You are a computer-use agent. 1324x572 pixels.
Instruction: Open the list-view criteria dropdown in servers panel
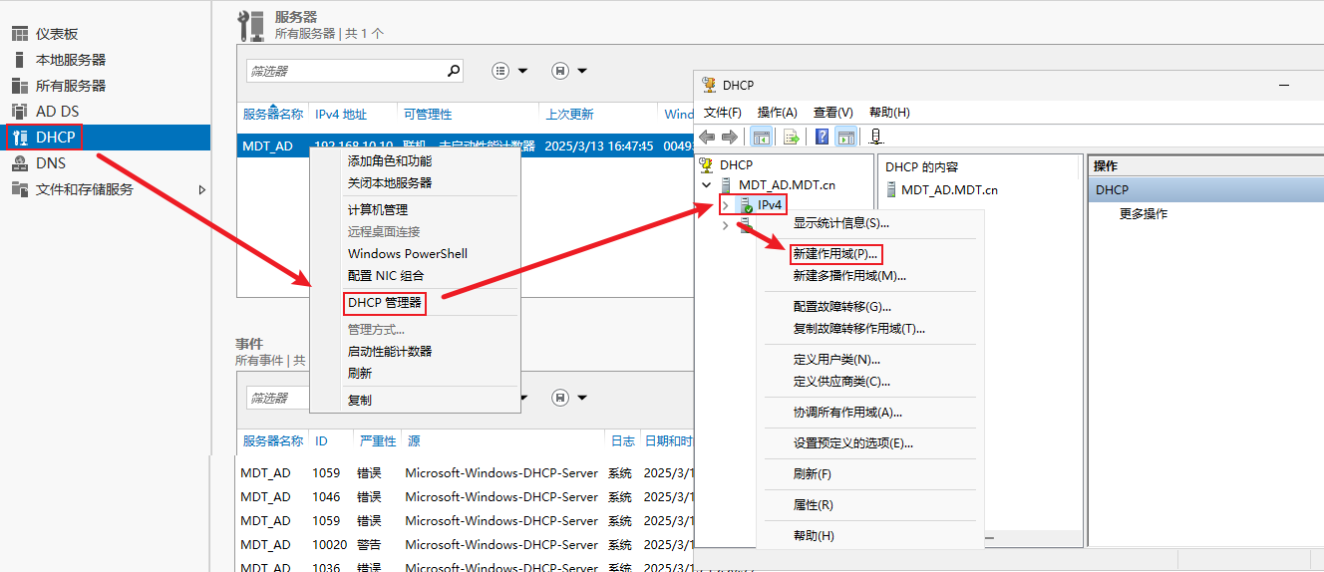(x=509, y=71)
